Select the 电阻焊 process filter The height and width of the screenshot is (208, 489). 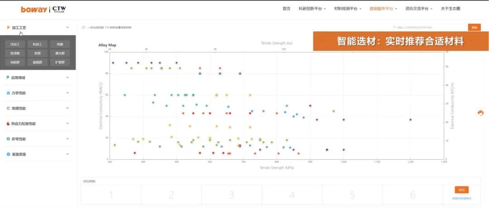15,62
